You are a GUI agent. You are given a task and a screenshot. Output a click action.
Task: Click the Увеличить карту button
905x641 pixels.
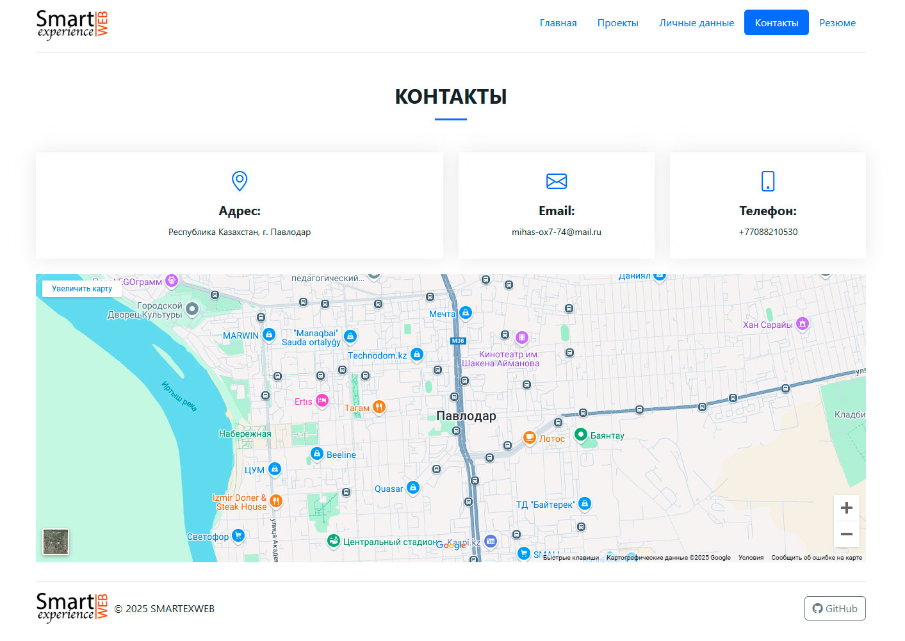[x=82, y=289]
